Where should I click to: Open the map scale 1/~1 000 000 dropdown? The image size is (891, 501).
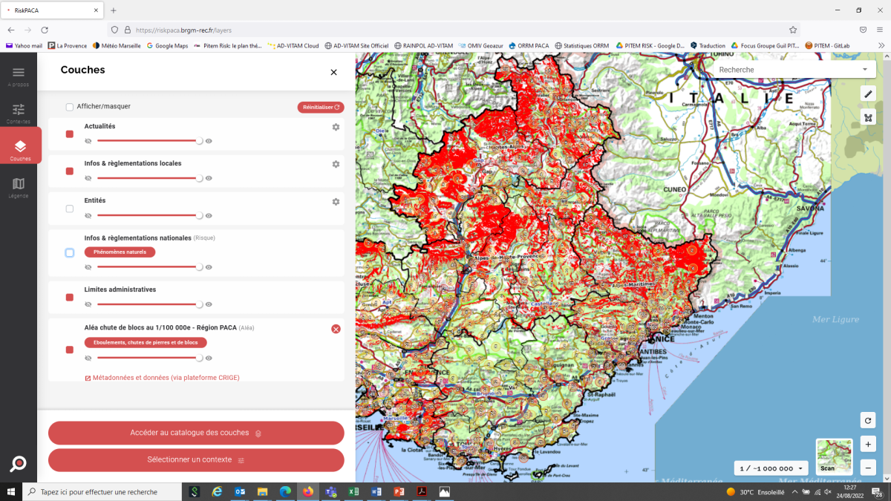coord(771,468)
